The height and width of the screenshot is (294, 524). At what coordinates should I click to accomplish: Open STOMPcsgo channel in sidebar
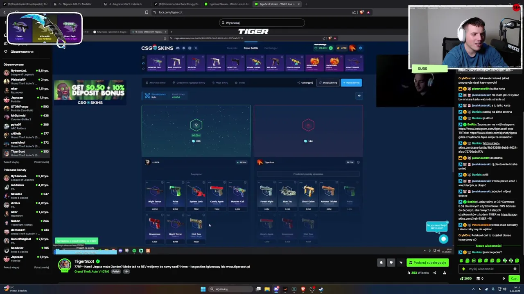(x=26, y=108)
